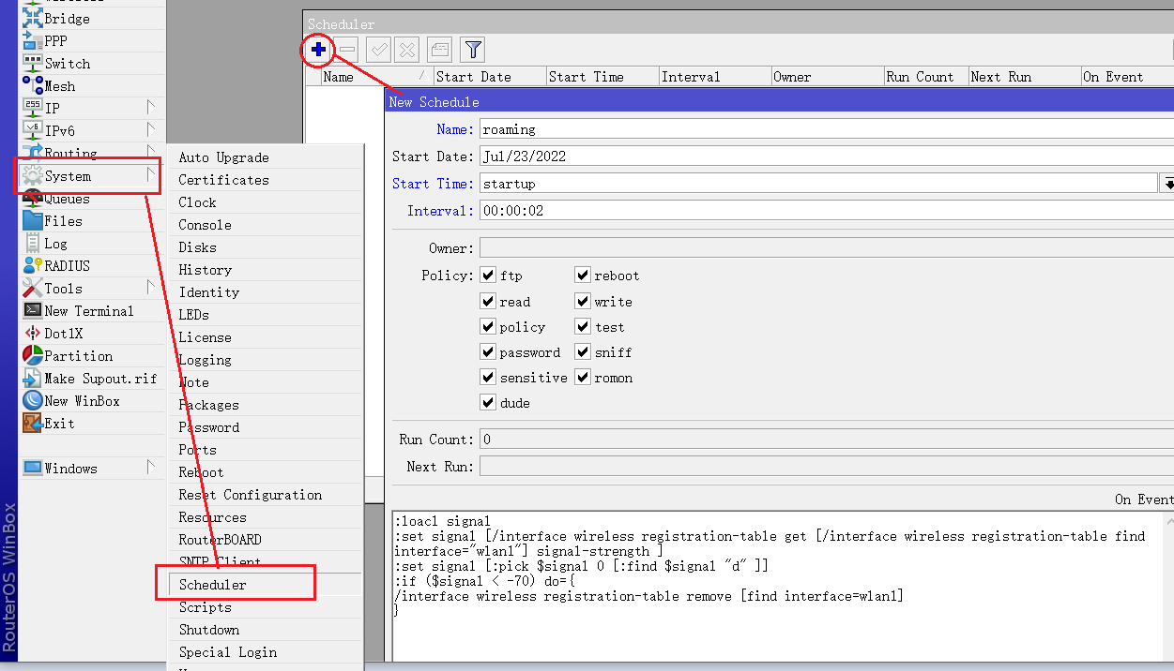Click the blue plus Add schedule icon
The image size is (1174, 671).
click(318, 50)
